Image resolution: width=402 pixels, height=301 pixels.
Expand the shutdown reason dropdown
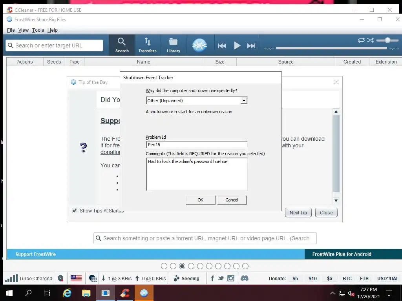[244, 101]
